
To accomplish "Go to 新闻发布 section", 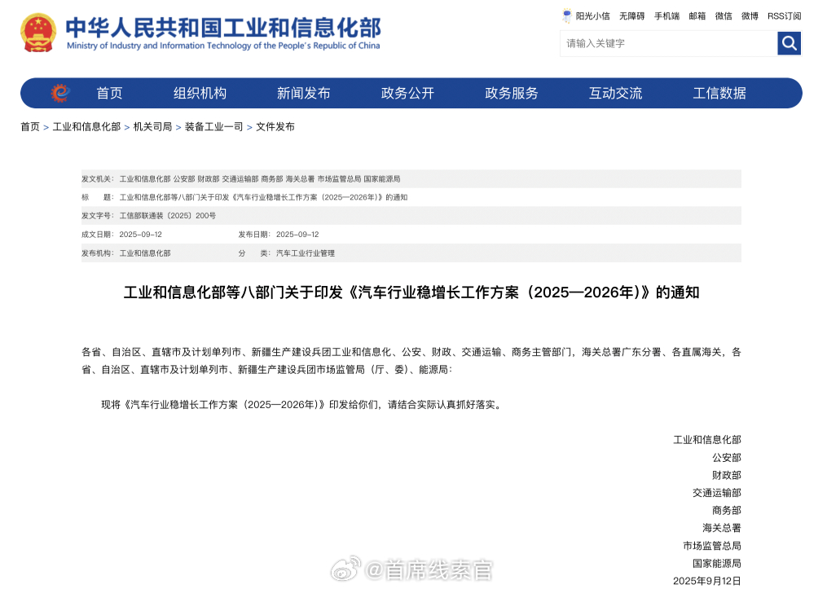I will click(x=304, y=94).
